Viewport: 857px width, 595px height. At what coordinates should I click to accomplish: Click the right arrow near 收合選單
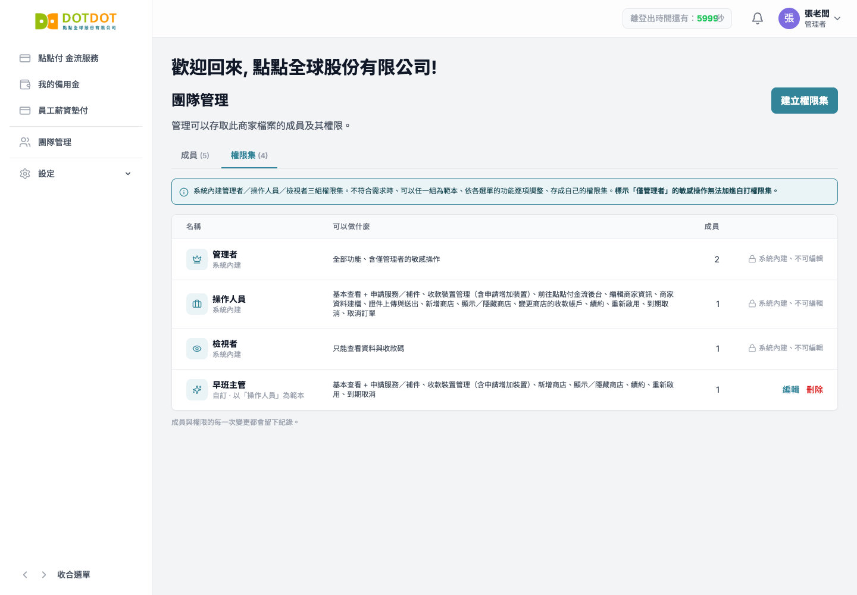[x=44, y=575]
